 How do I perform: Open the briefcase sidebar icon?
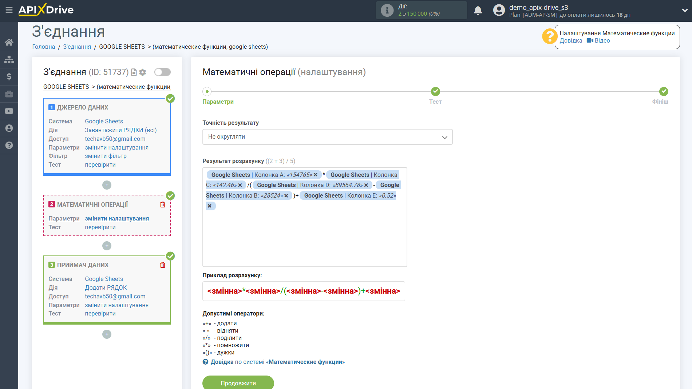click(9, 94)
